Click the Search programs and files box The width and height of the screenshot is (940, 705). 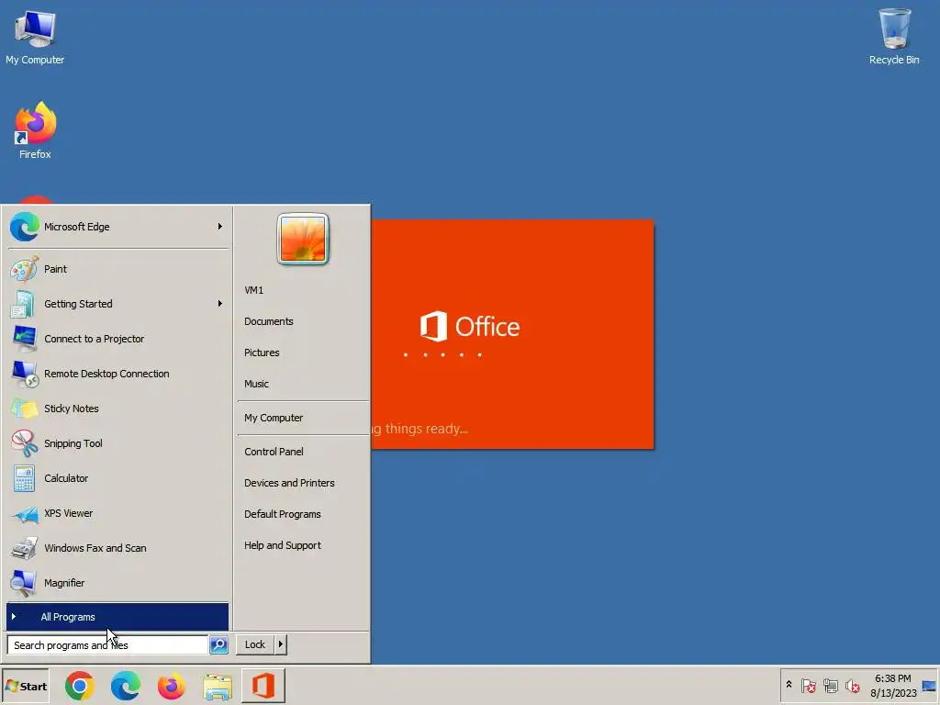108,645
